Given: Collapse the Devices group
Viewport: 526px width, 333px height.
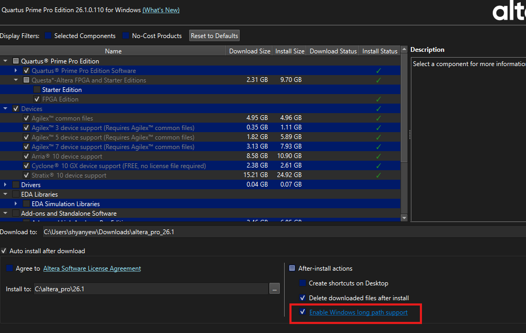Looking at the screenshot, I should (x=5, y=108).
